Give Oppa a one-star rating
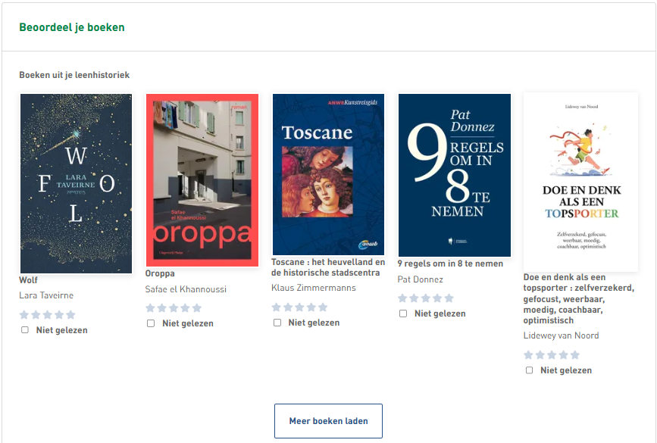657x443 pixels. (150, 308)
